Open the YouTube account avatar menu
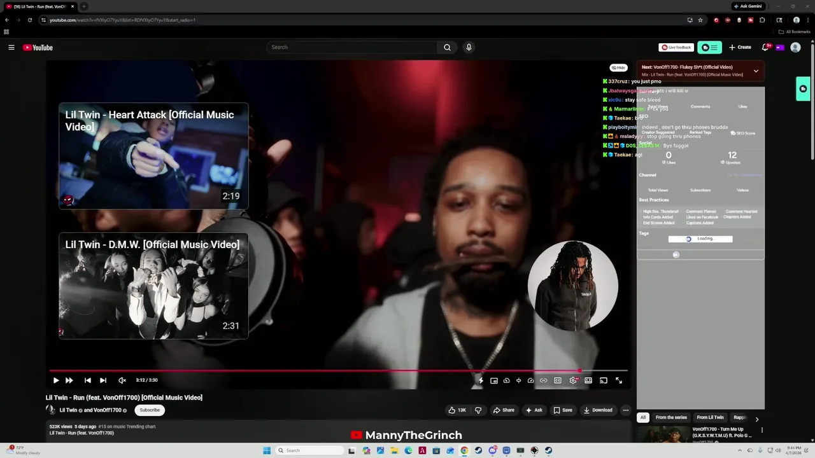 (x=795, y=47)
